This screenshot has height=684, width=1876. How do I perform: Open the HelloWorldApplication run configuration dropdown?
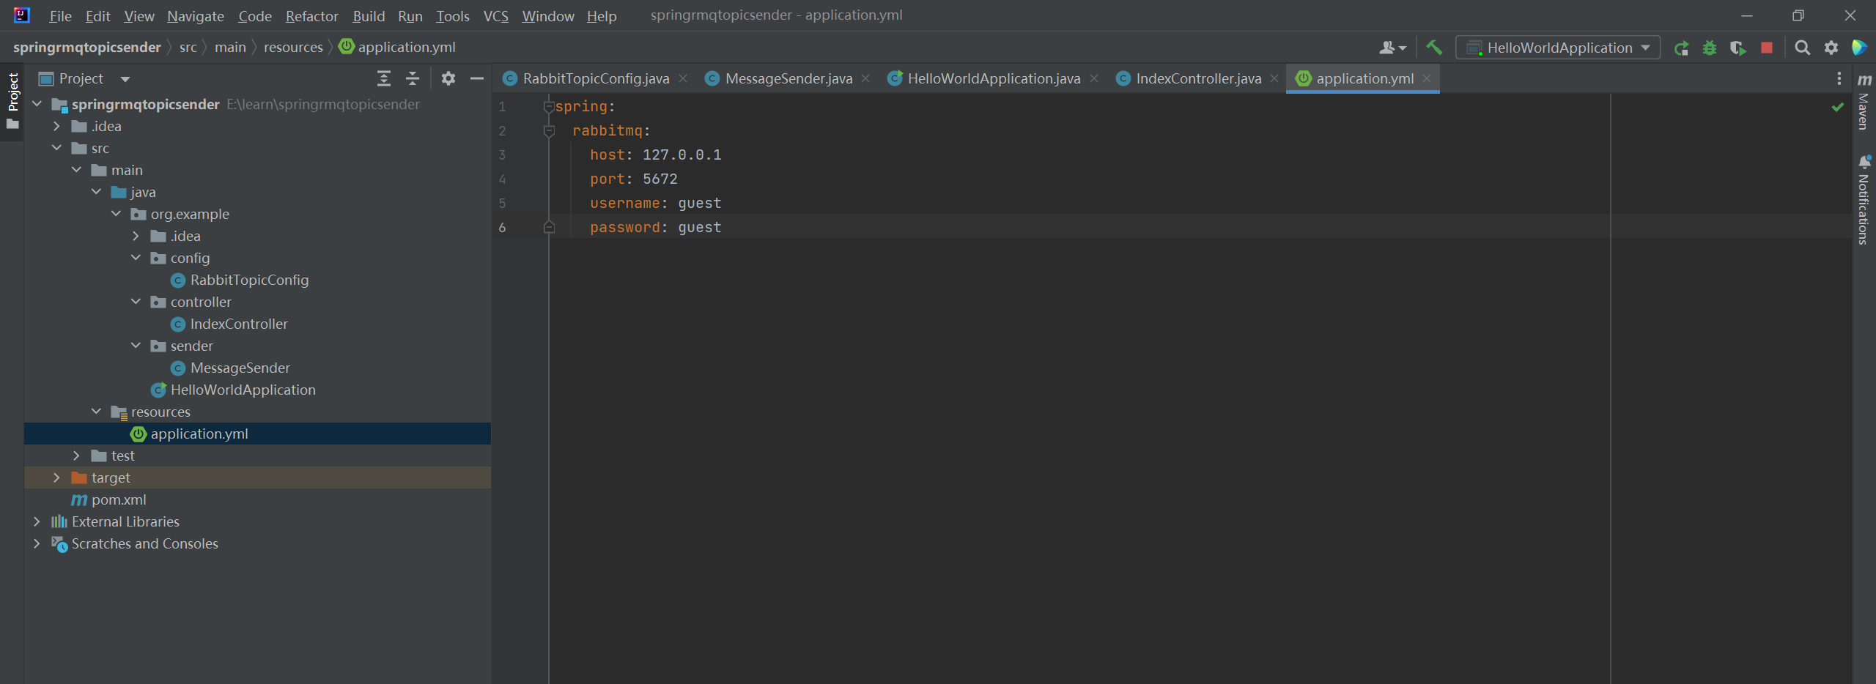[x=1558, y=48]
